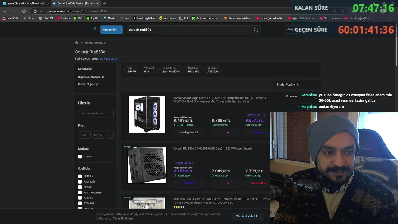Image resolution: width=398 pixels, height=224 pixels.
Task: Check the ATX 3.0 sidebar checkbox
Action: click(x=80, y=198)
